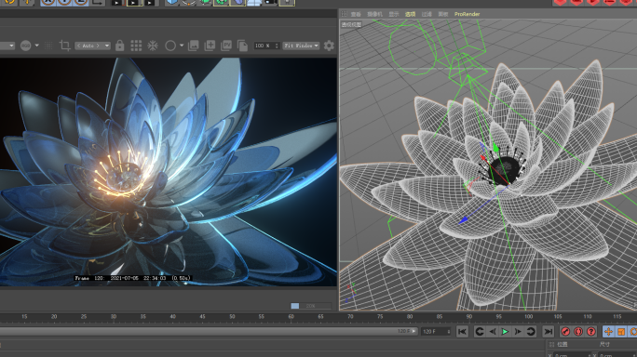Open the 选项 viewport menu
The image size is (637, 357).
[x=411, y=14]
